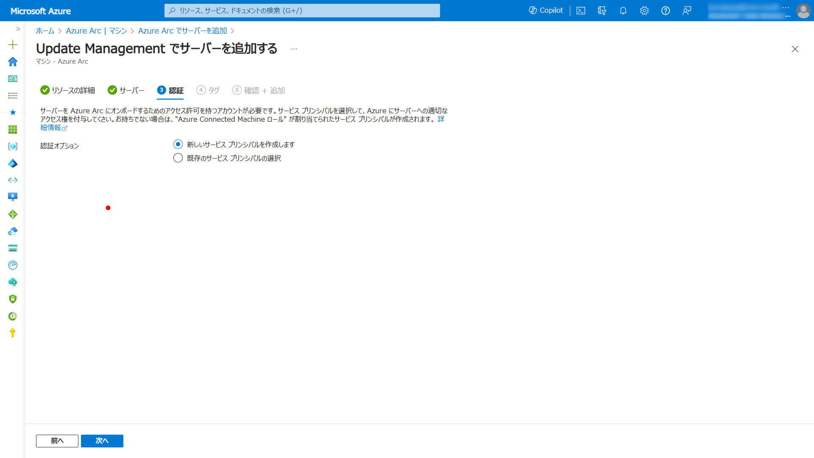Open the cloud Advisor icon in sidebar
This screenshot has width=814, height=458.
coord(13,282)
